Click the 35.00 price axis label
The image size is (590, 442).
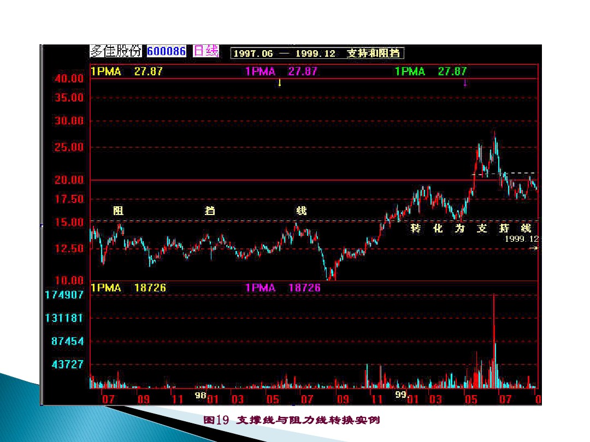click(69, 98)
